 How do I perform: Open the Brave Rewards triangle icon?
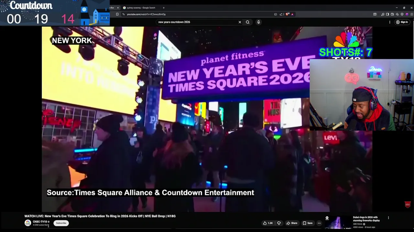292,14
